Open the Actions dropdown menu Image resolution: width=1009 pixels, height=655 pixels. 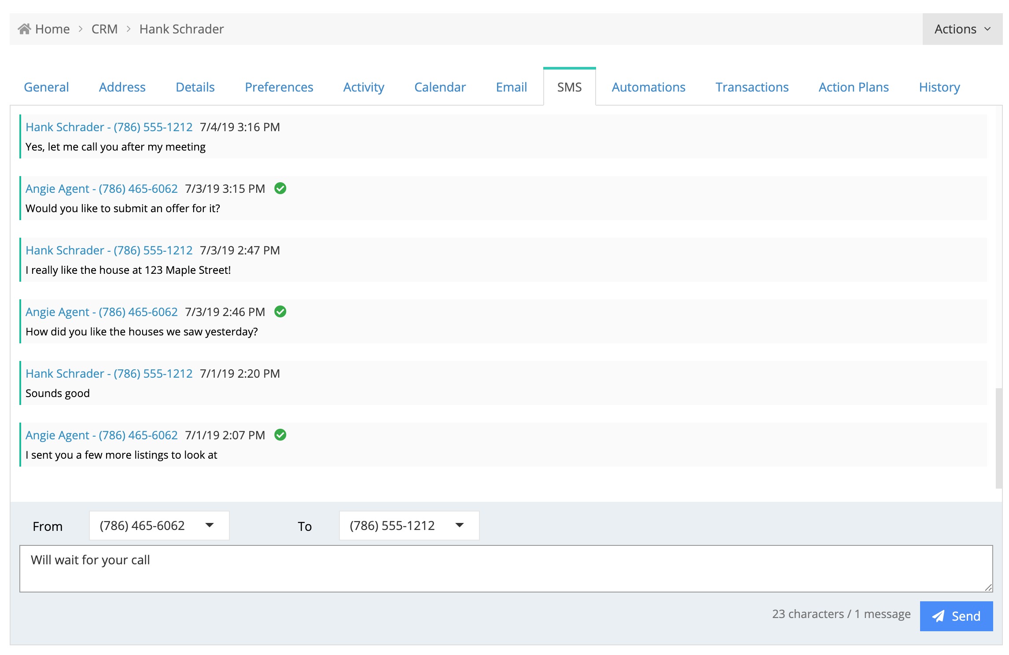coord(962,29)
